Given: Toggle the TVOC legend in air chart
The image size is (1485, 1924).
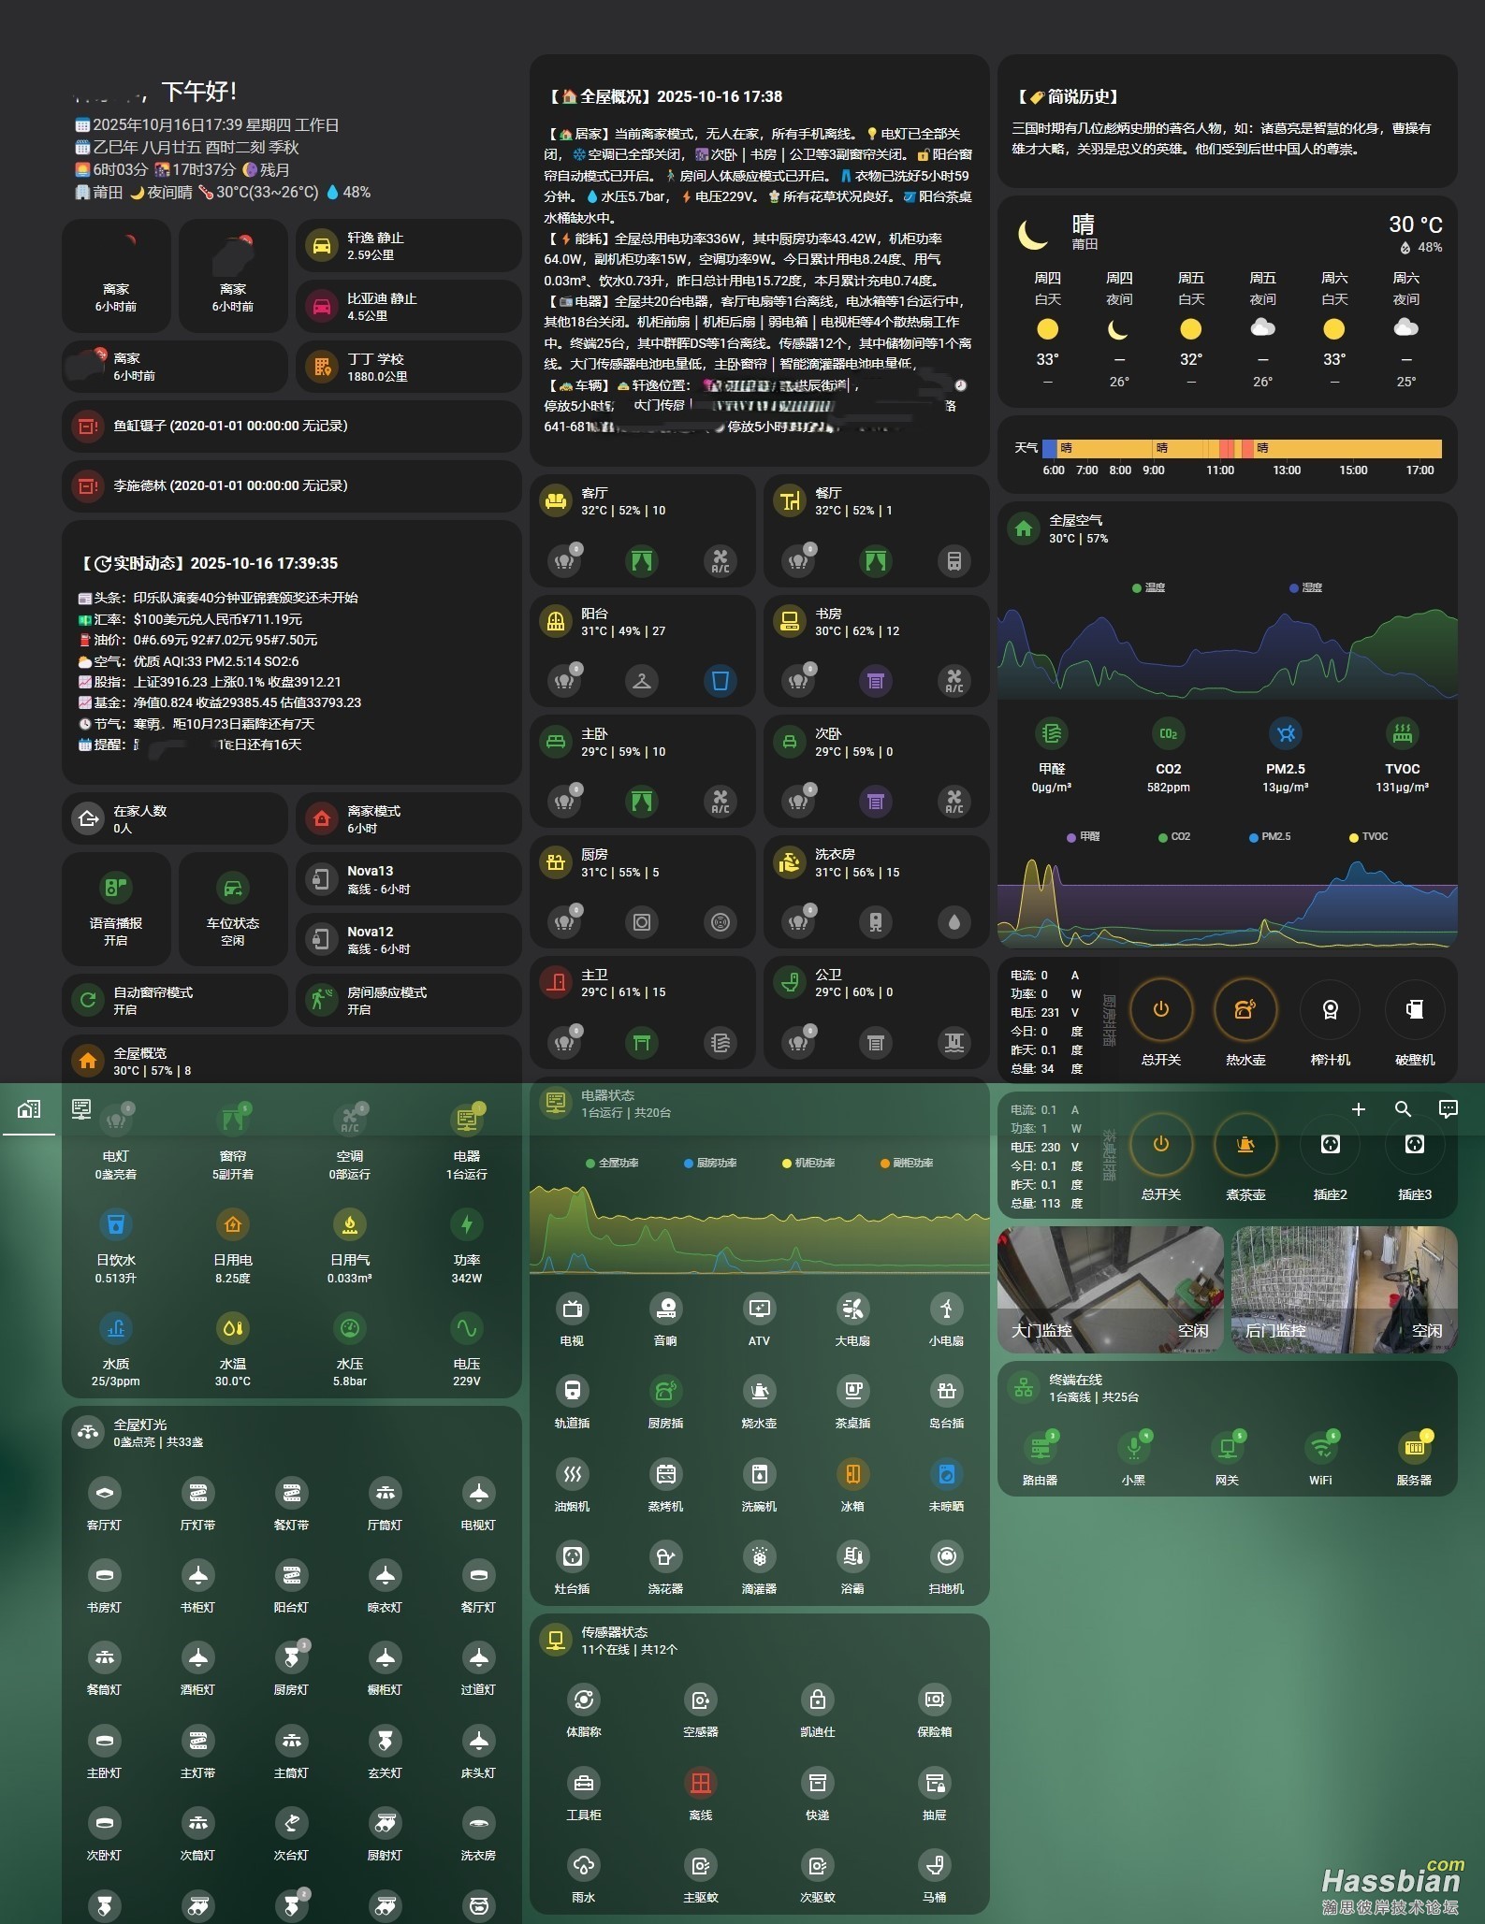Looking at the screenshot, I should pyautogui.click(x=1368, y=836).
